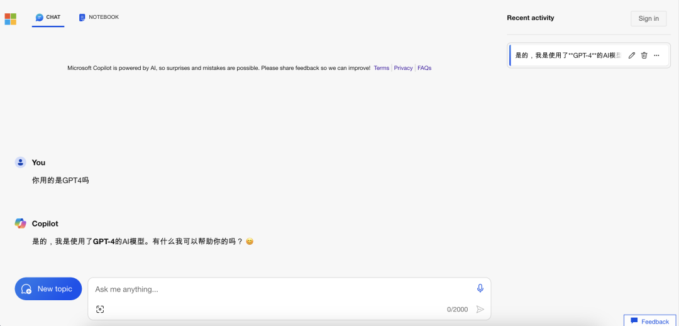Image resolution: width=679 pixels, height=326 pixels.
Task: Delete the recent GPT-4 chat with trash icon
Action: (644, 55)
